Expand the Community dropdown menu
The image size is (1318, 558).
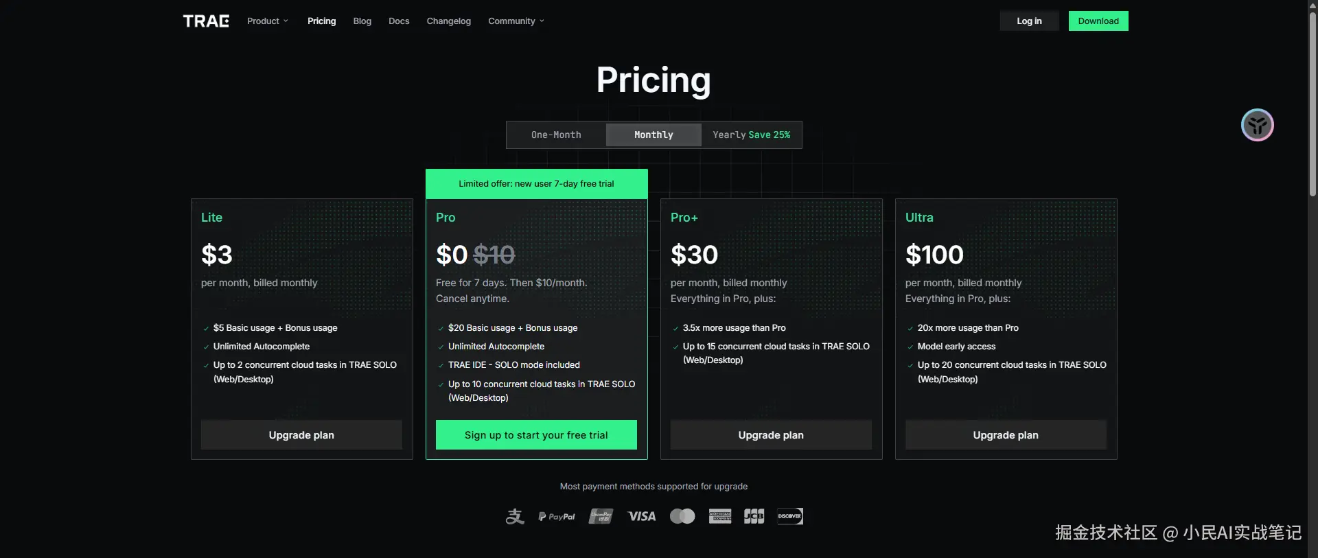point(516,21)
